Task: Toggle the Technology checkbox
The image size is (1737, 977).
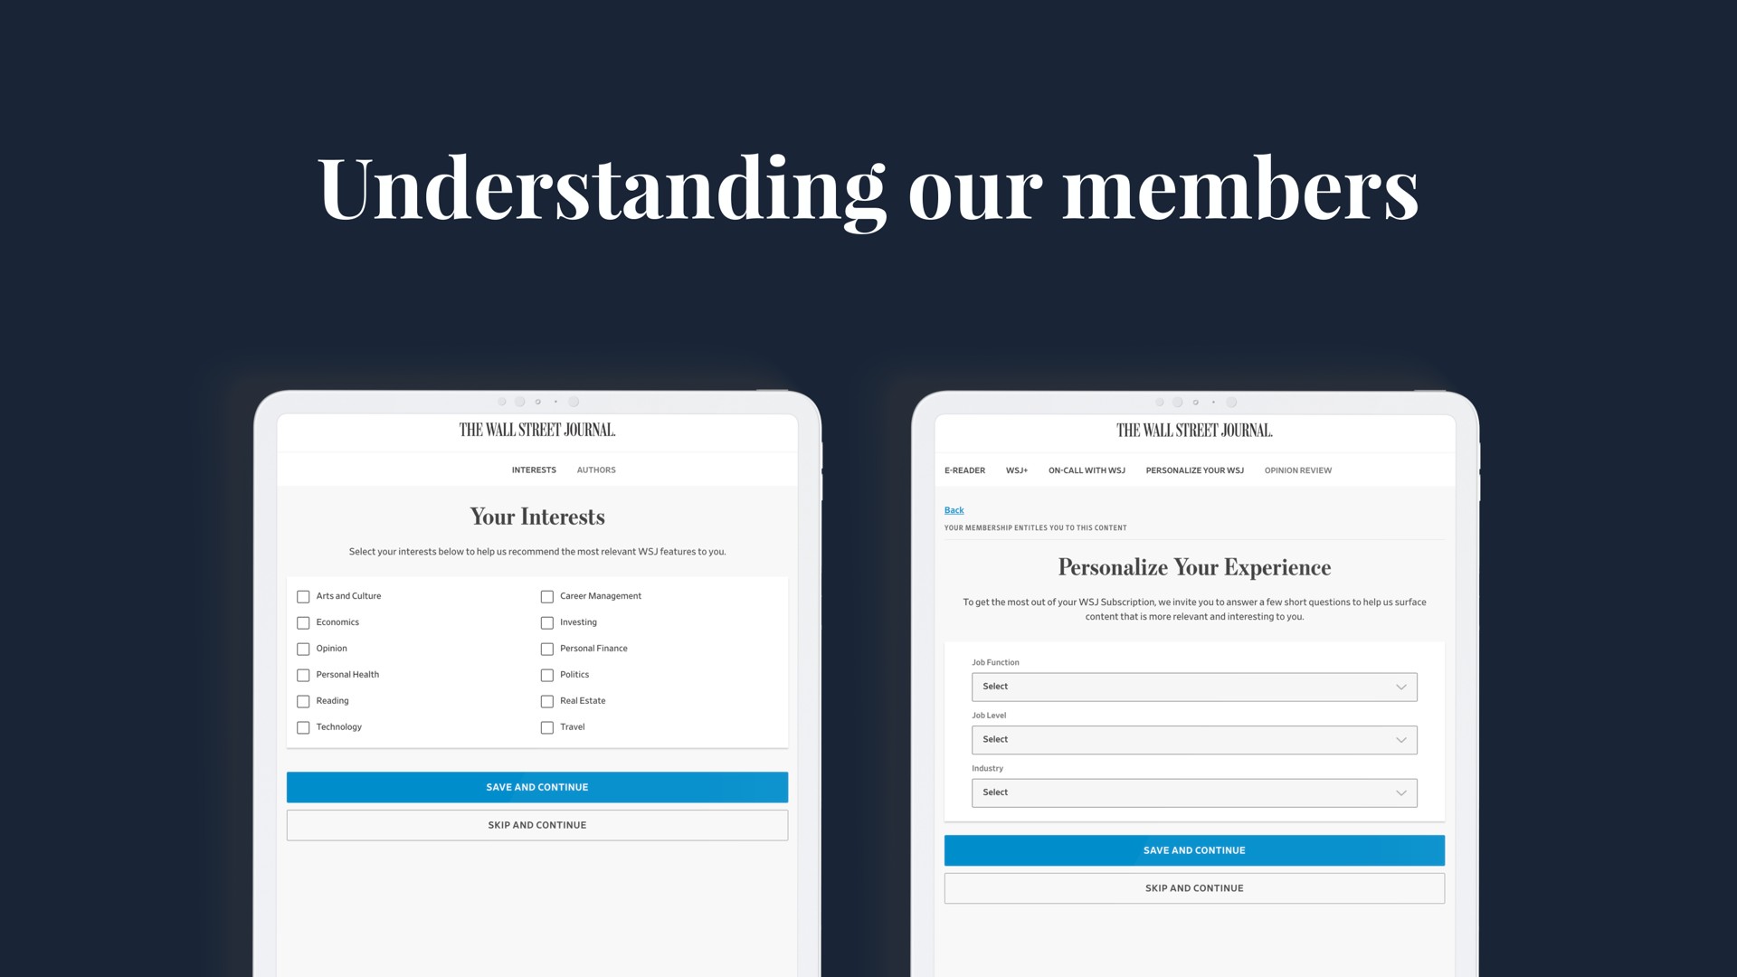Action: (x=303, y=726)
